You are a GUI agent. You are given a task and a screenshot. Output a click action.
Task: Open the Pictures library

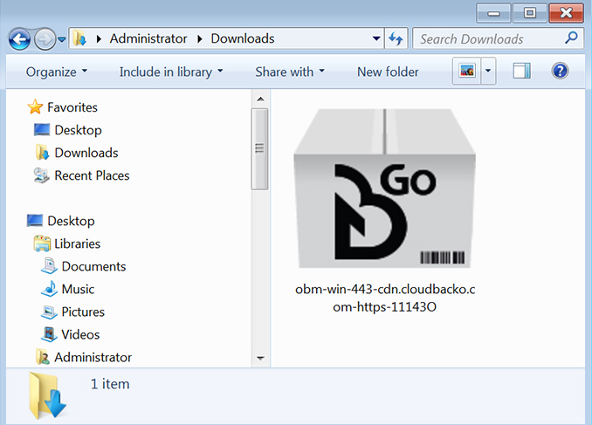83,312
